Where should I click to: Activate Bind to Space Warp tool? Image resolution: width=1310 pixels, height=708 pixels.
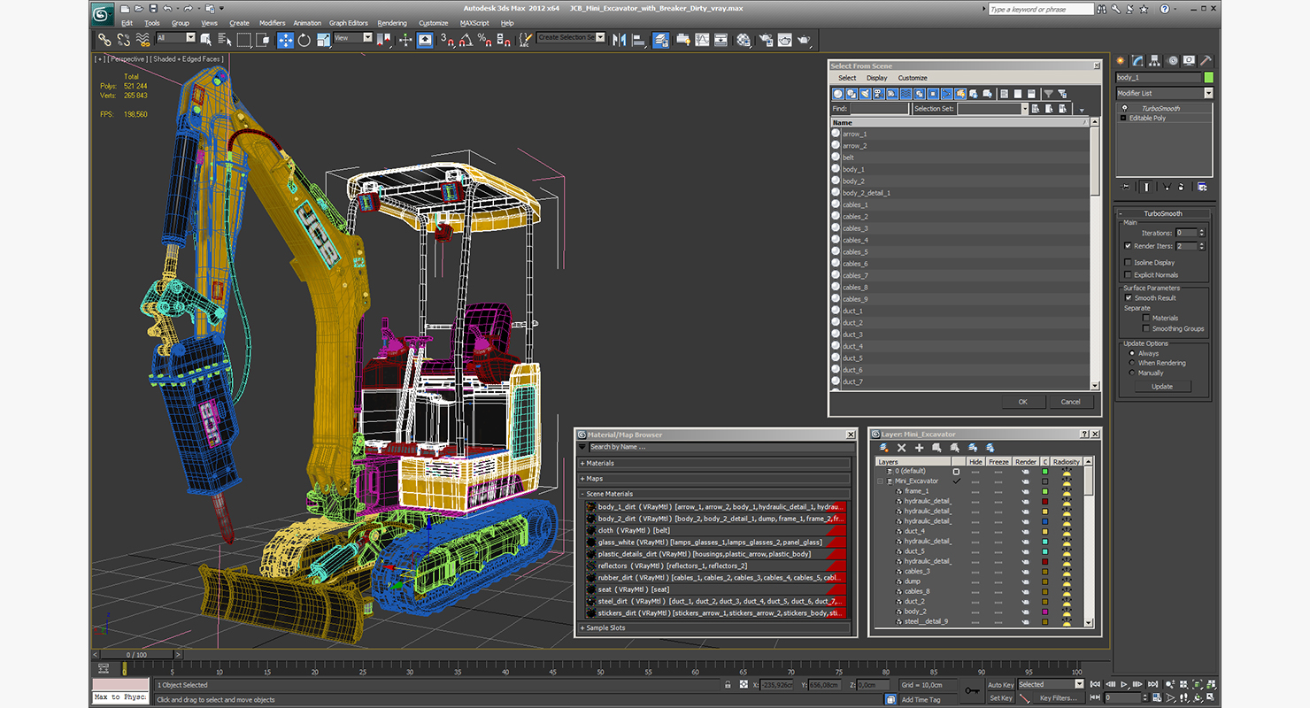(143, 40)
